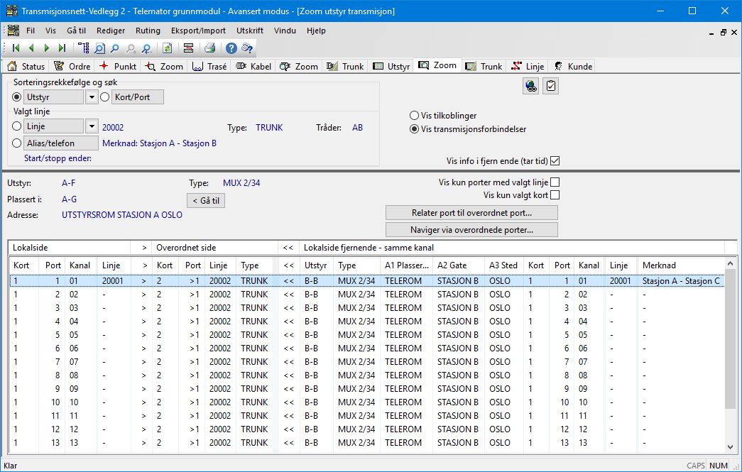The image size is (742, 472).
Task: Click the page preview search icon
Action: click(x=99, y=48)
